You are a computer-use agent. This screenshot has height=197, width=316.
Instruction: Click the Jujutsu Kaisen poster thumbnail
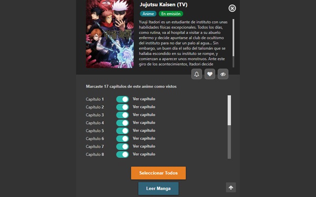[x=110, y=34]
